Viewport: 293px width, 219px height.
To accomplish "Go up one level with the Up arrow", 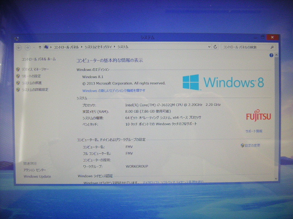I will (x=40, y=47).
